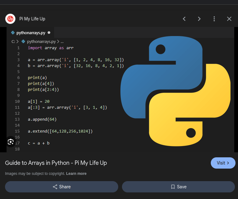The width and height of the screenshot is (238, 199).
Task: Open the three-dot more options menu
Action: click(x=214, y=19)
